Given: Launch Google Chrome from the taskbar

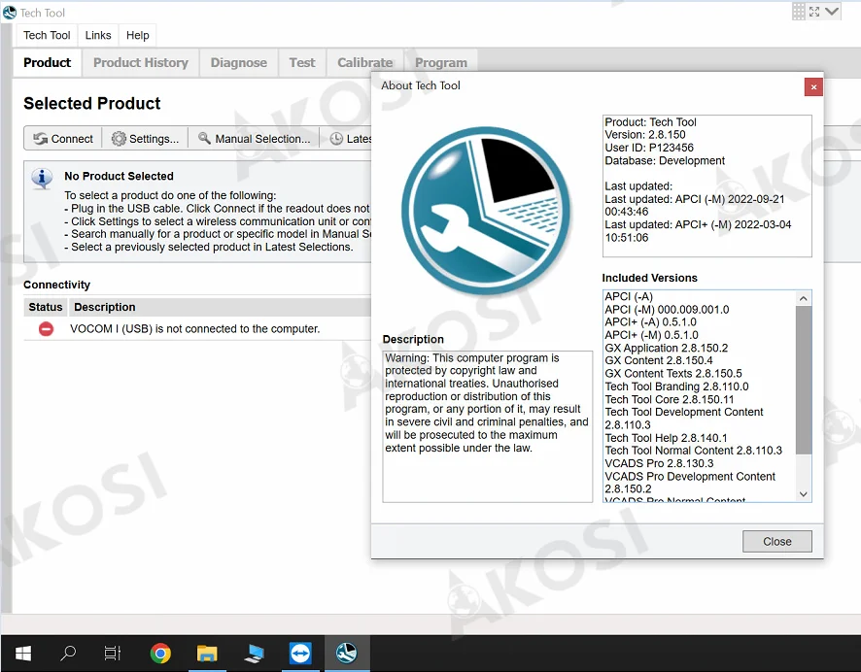Looking at the screenshot, I should pyautogui.click(x=160, y=654).
